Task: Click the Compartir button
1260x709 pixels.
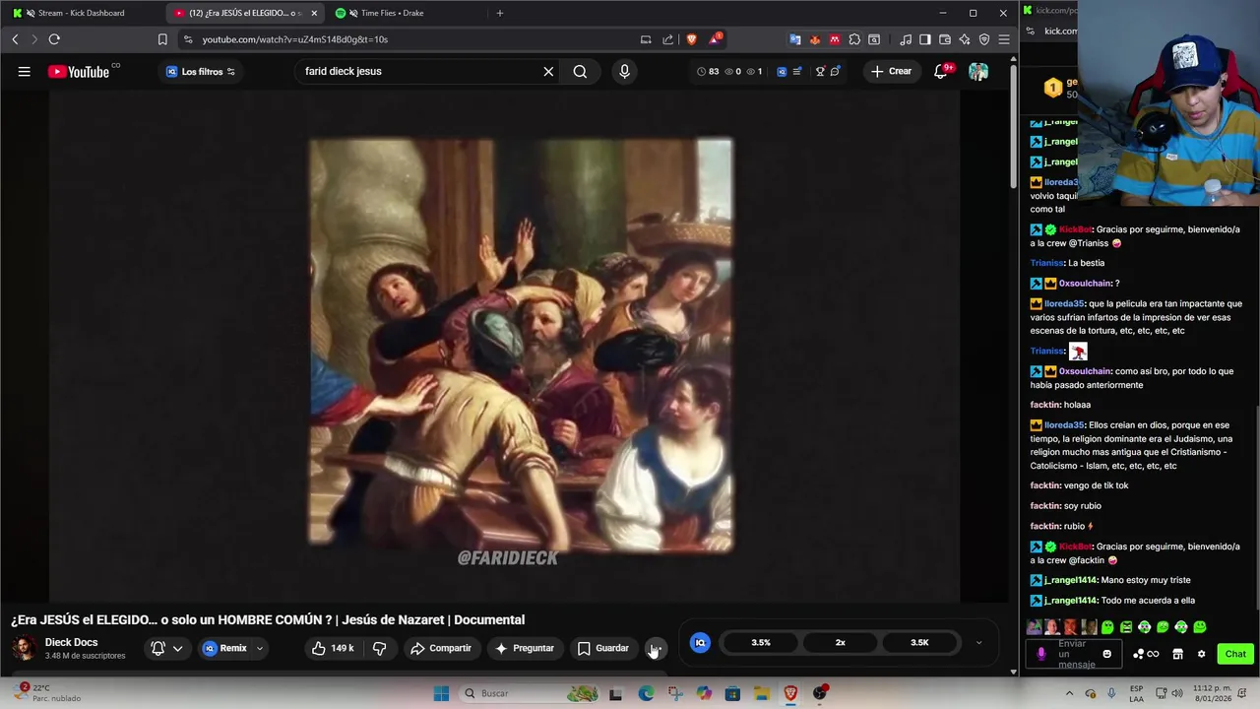Action: [x=441, y=648]
